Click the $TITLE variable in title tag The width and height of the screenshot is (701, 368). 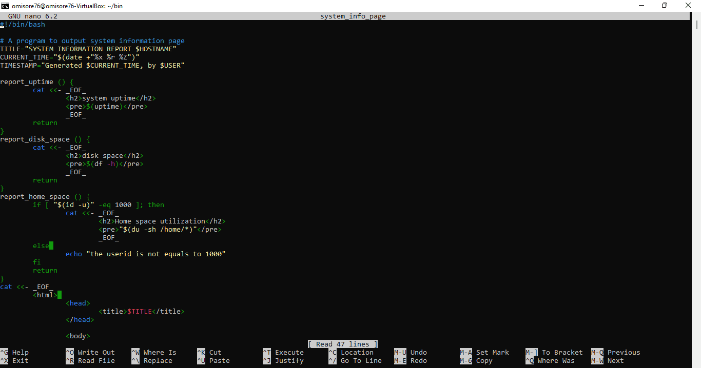click(x=140, y=312)
